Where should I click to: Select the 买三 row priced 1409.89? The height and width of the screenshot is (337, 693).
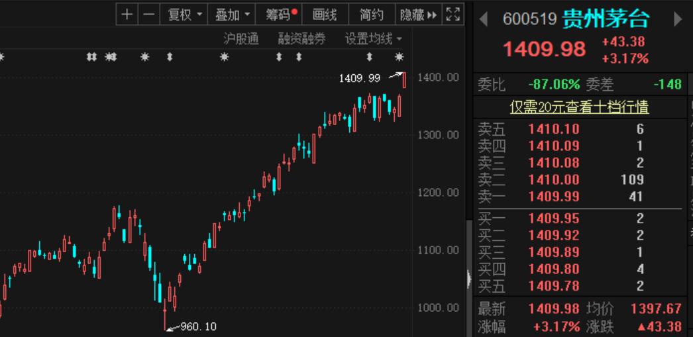[580, 252]
